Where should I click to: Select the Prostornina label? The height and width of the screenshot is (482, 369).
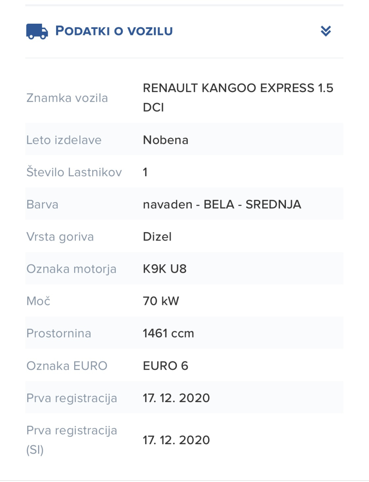click(59, 333)
